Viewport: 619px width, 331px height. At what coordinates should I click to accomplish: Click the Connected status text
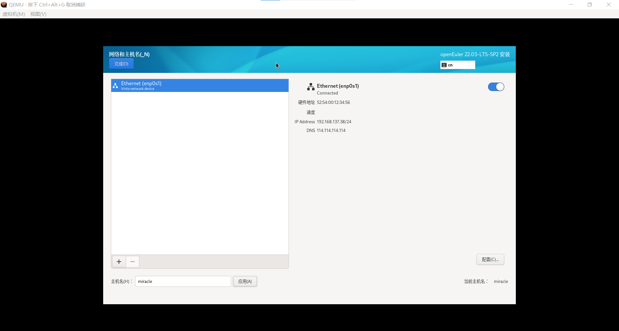tap(328, 93)
